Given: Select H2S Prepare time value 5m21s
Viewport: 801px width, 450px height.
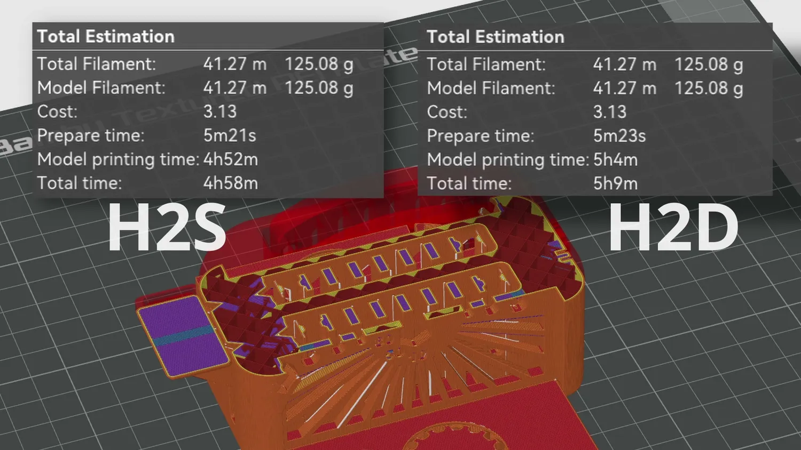Looking at the screenshot, I should (x=230, y=135).
